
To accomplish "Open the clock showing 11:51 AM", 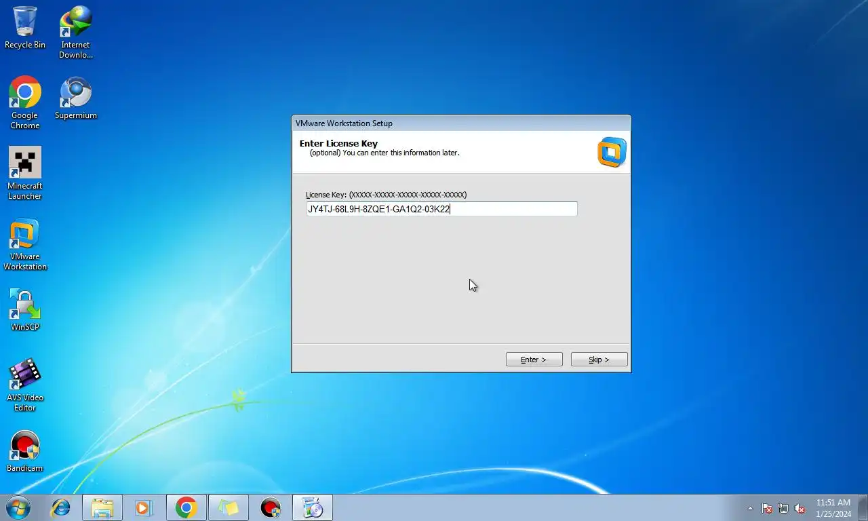I will click(833, 508).
